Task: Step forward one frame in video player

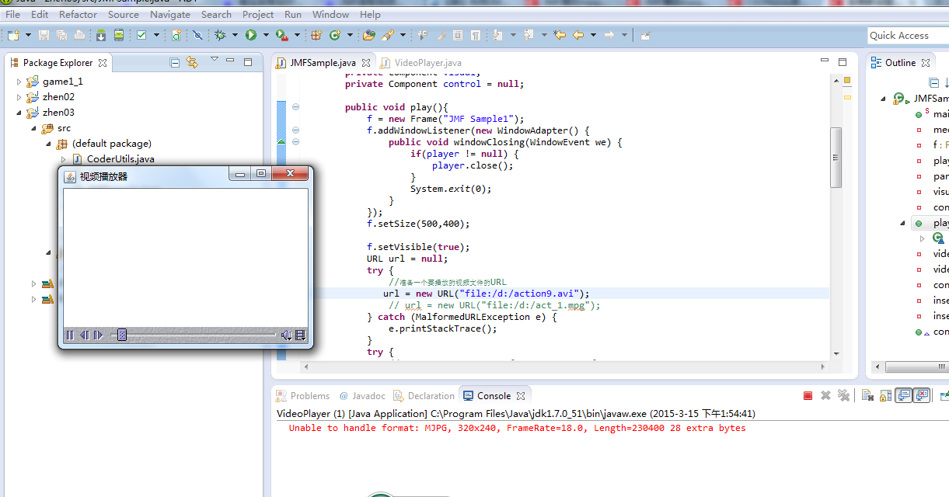Action: (x=98, y=335)
